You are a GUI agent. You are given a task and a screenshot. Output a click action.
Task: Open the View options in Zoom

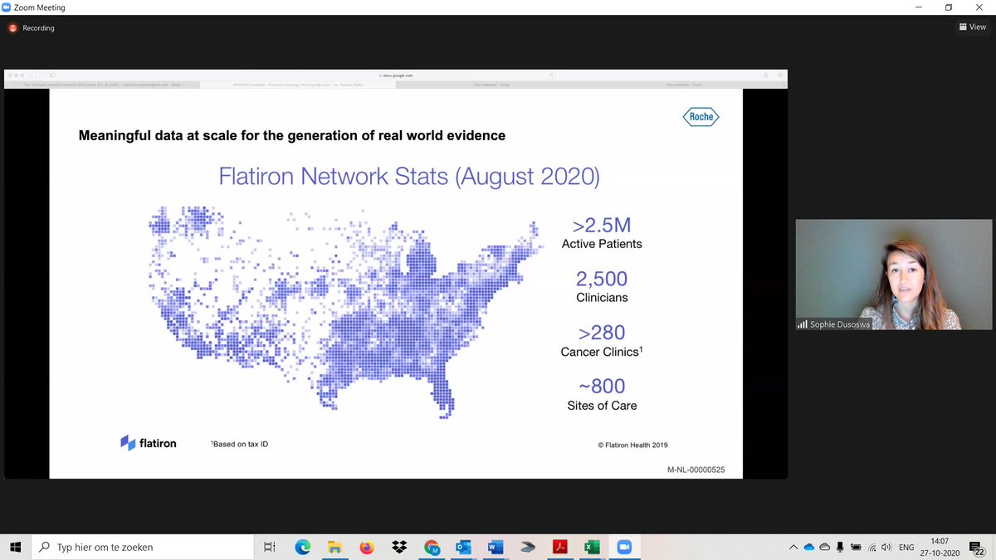coord(973,27)
